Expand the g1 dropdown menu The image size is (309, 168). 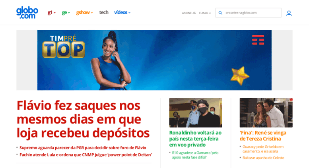52,13
